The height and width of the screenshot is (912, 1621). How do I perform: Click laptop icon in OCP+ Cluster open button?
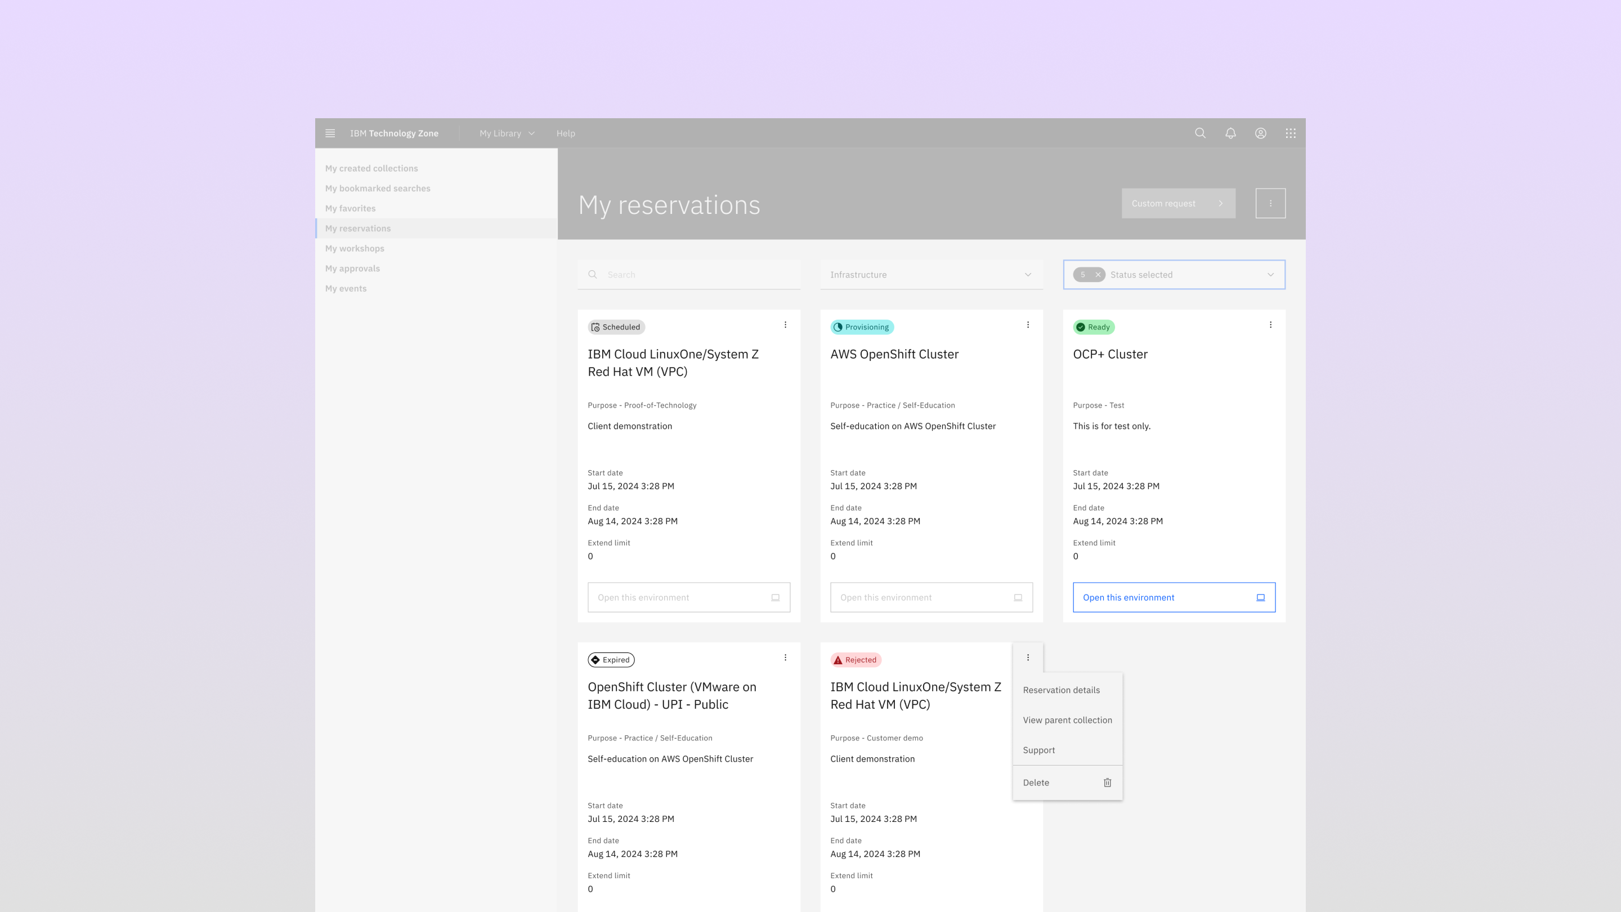click(1260, 598)
